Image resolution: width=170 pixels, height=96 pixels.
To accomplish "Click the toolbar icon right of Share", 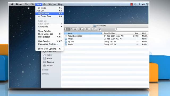I will [100, 29].
